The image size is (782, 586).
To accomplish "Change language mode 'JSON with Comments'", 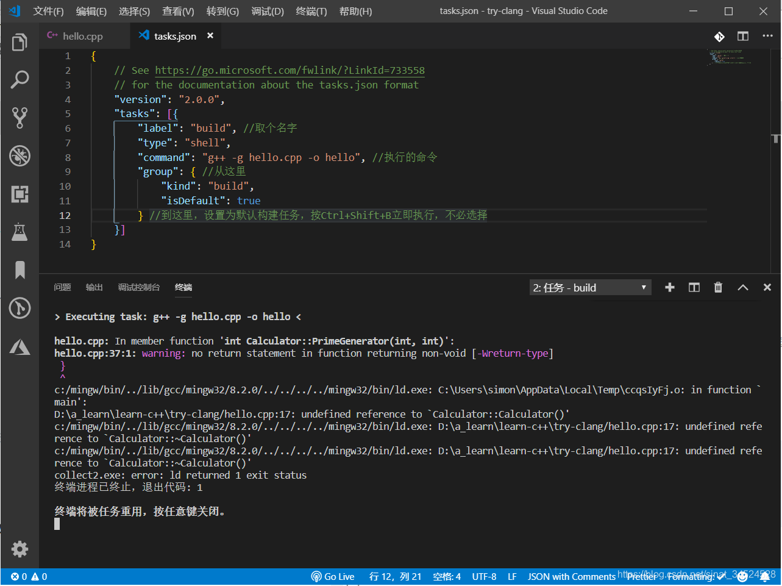I will click(x=572, y=577).
